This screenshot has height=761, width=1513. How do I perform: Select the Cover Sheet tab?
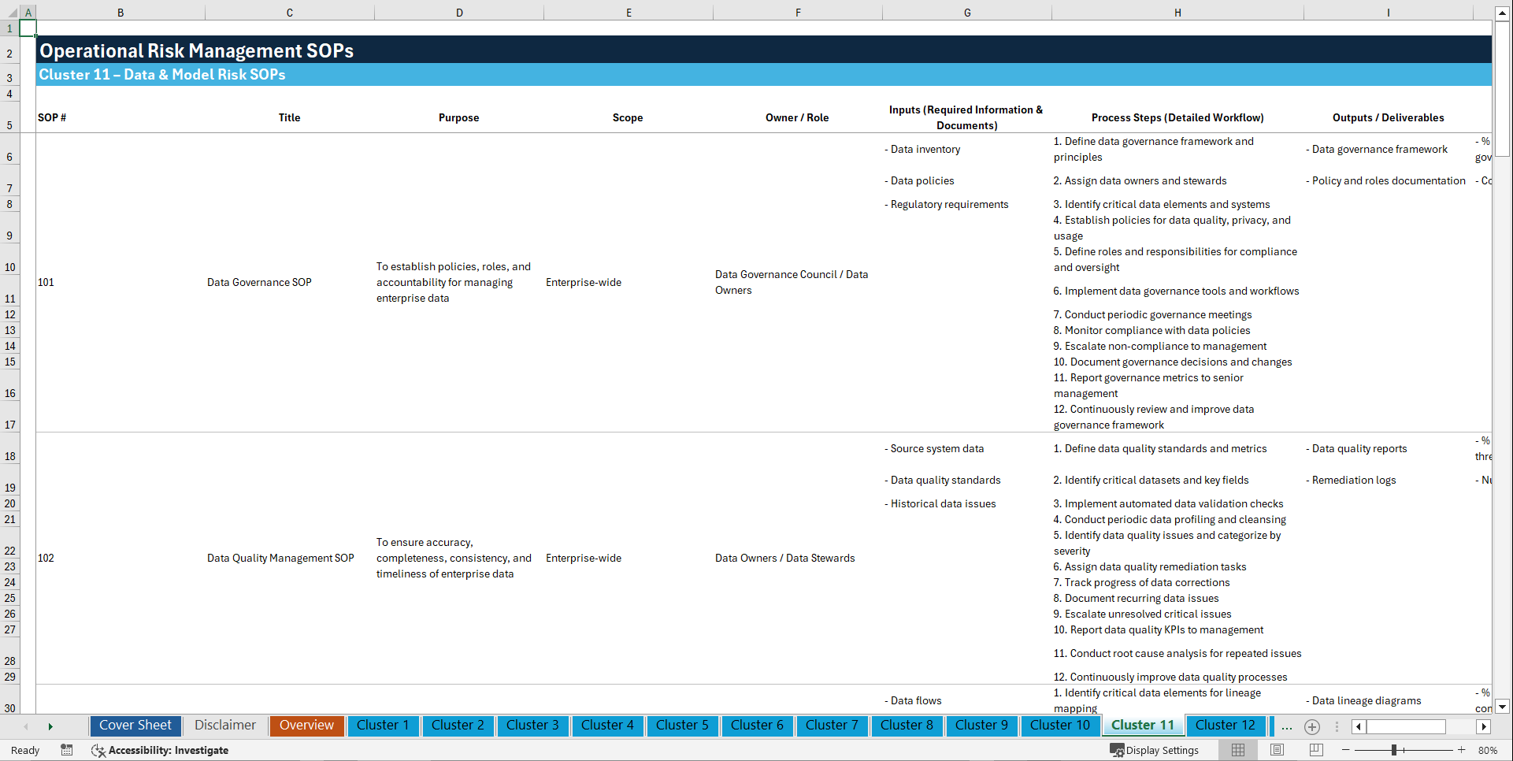tap(135, 726)
